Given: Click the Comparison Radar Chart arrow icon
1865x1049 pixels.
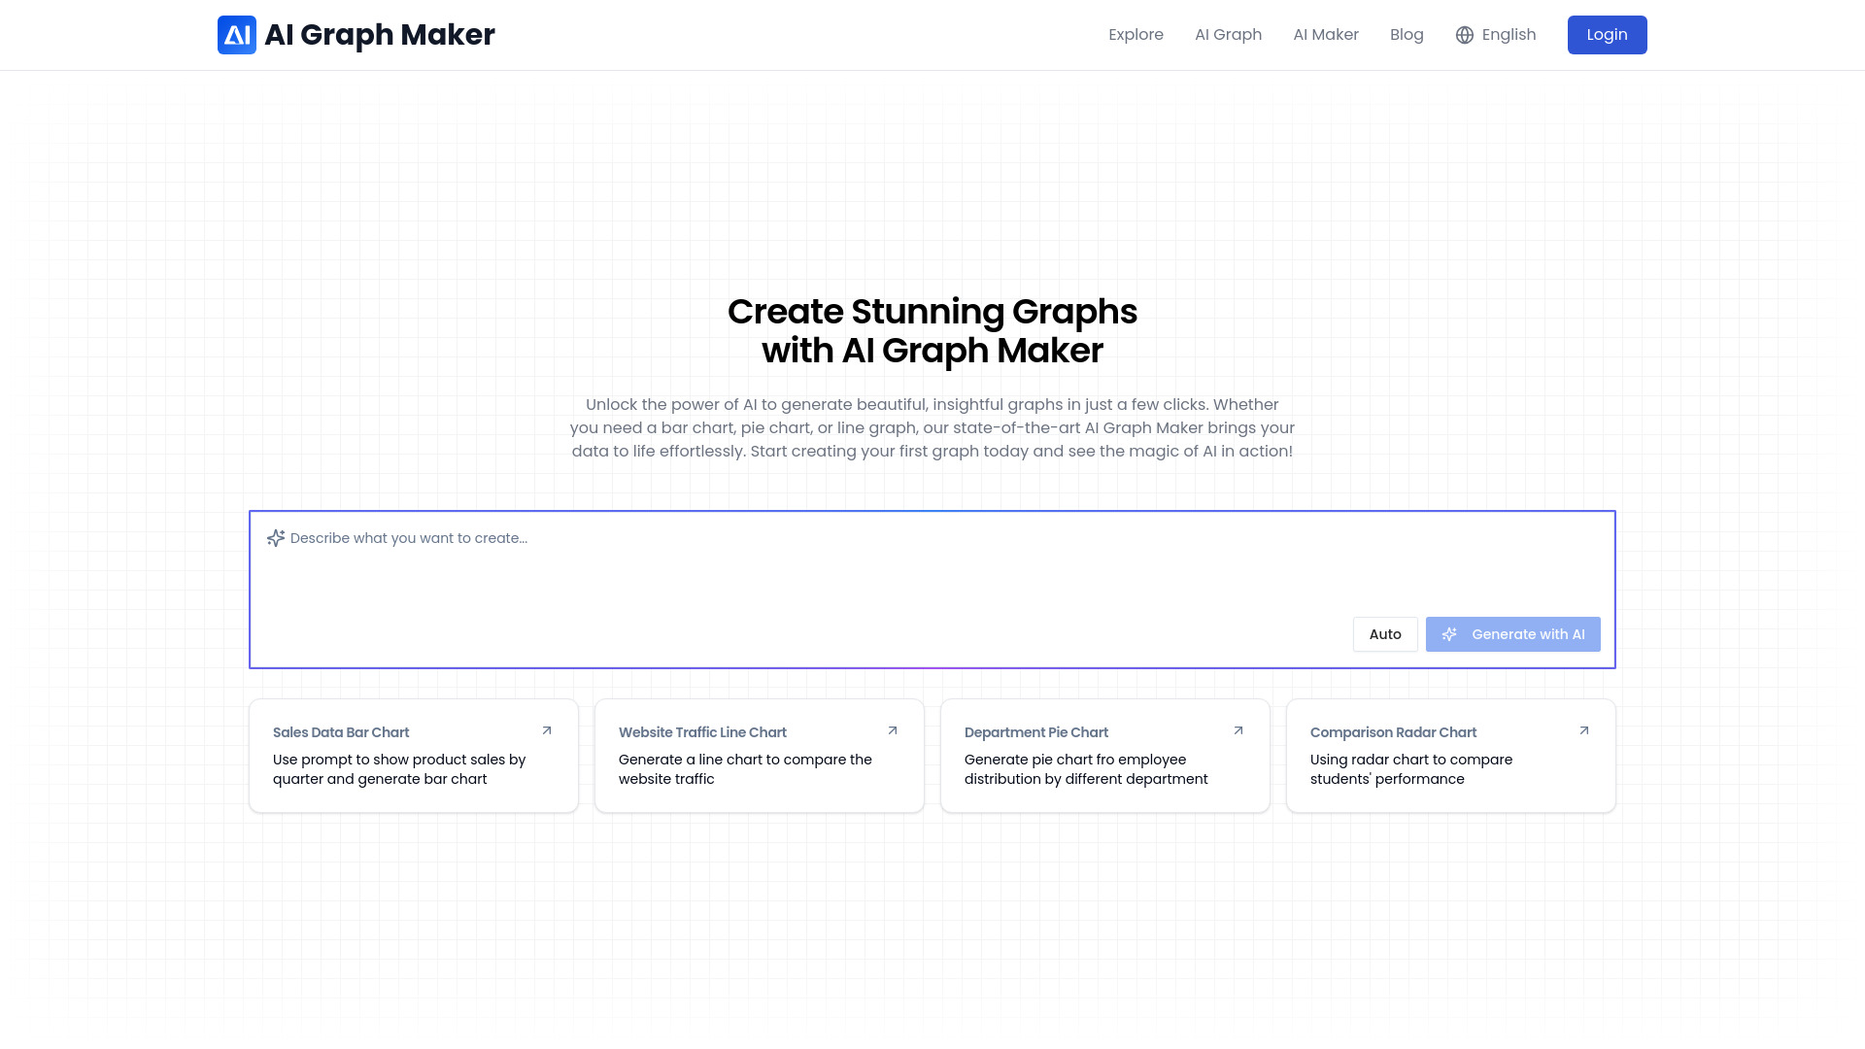Looking at the screenshot, I should coord(1584,731).
